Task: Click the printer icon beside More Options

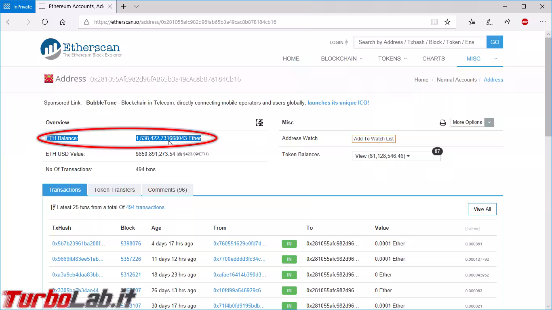Action: (x=442, y=123)
